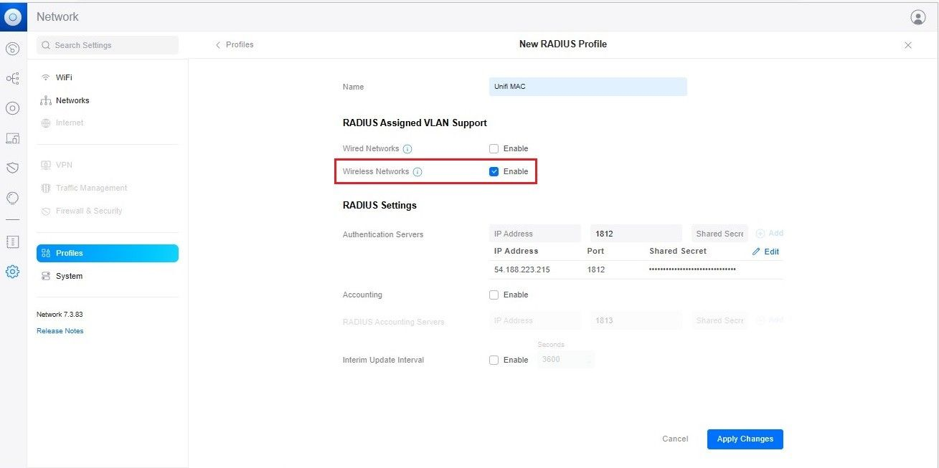Open the Settings gear icon

pyautogui.click(x=12, y=272)
